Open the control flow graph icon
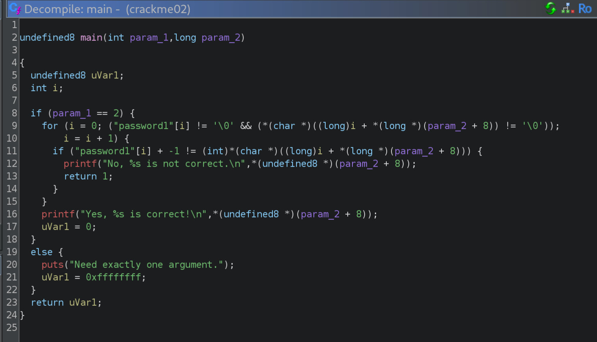Screen dimensions: 597x342 (x=567, y=8)
